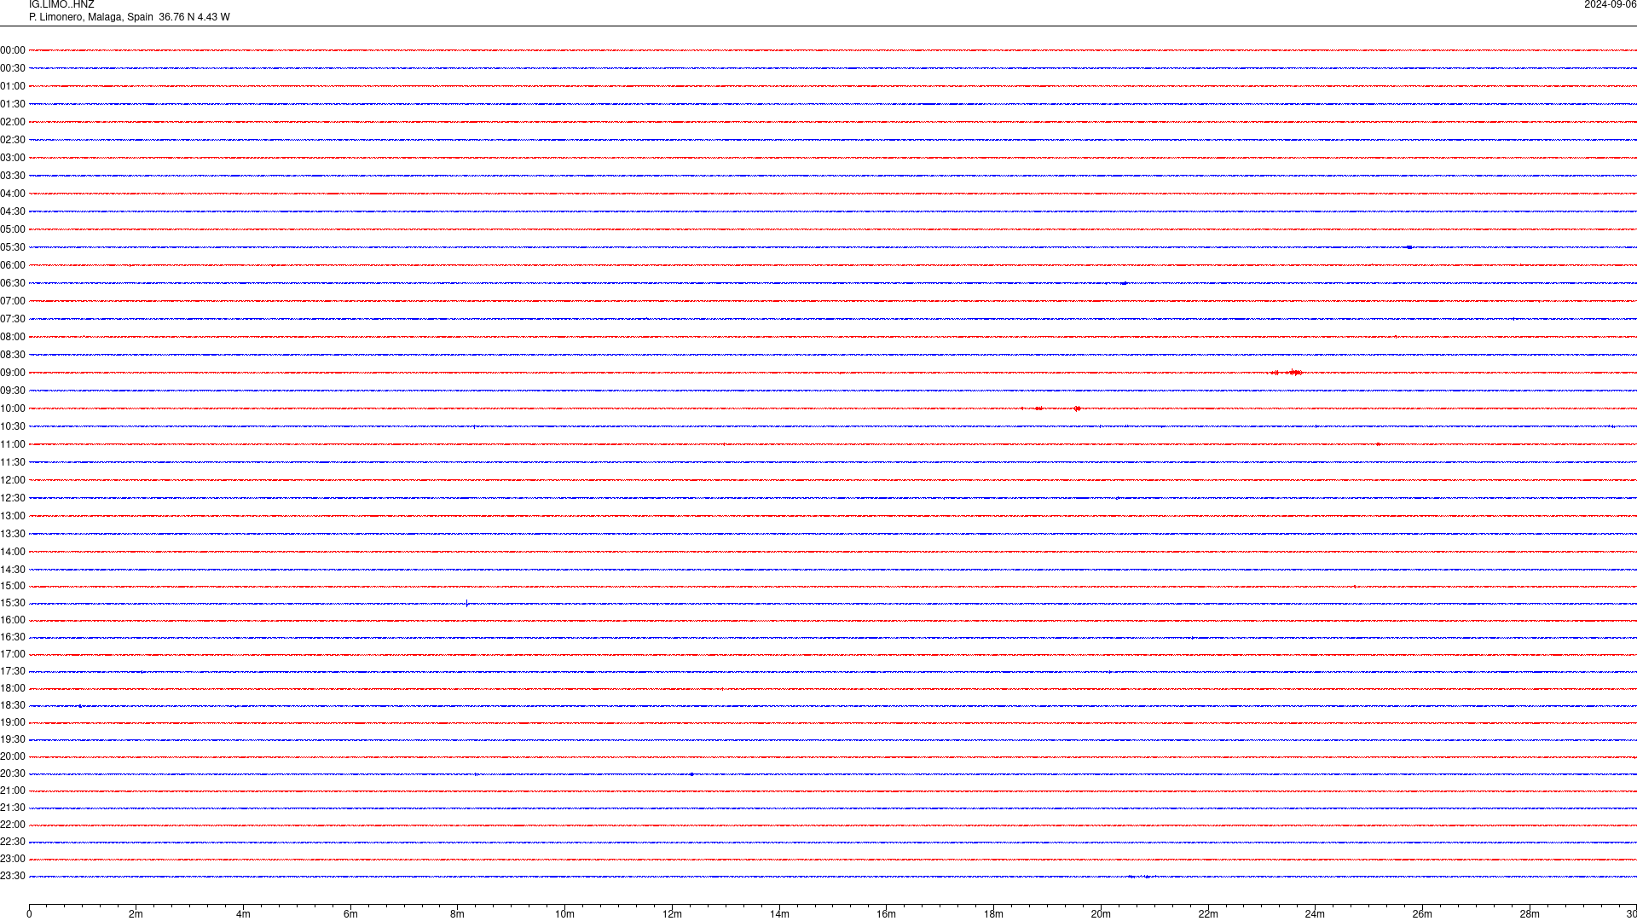
Task: Click the 08:30 trace time label
Action: pos(13,355)
